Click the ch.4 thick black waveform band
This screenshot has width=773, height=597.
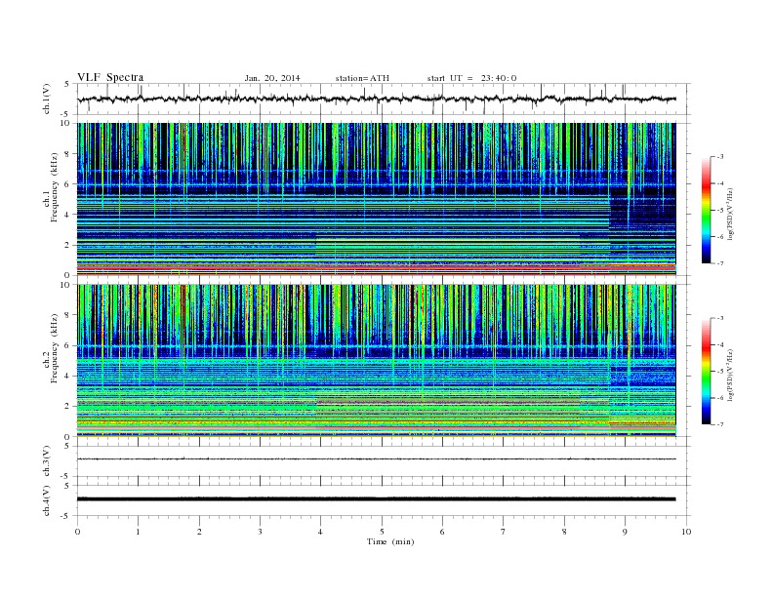tap(377, 499)
